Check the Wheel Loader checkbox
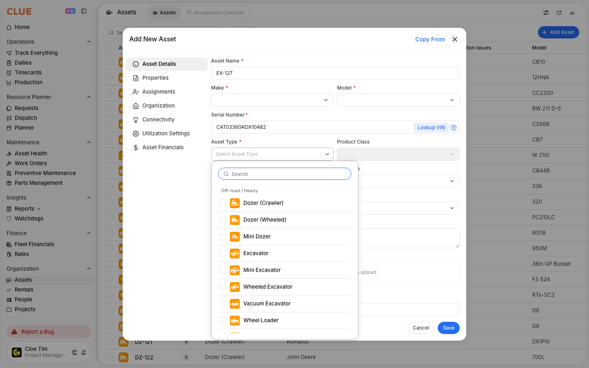Screen dimensions: 589x368 point(223,320)
